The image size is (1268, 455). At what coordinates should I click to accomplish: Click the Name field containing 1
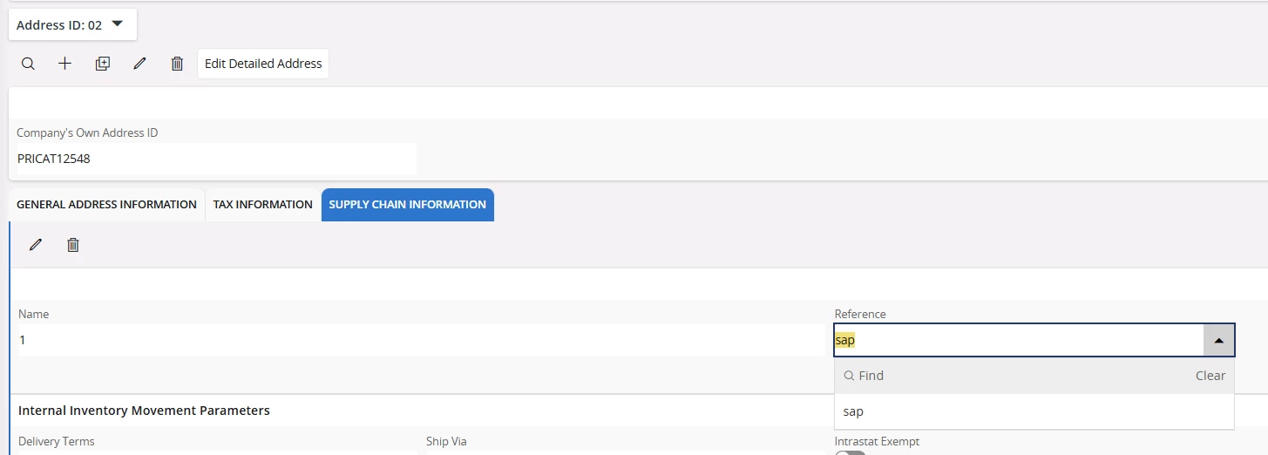pos(421,340)
